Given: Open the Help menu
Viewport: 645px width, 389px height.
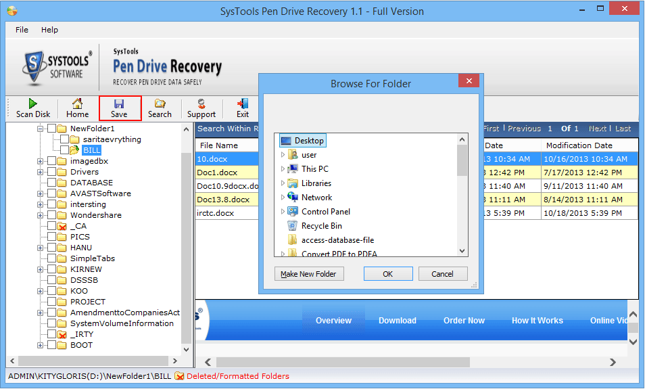Looking at the screenshot, I should (49, 30).
